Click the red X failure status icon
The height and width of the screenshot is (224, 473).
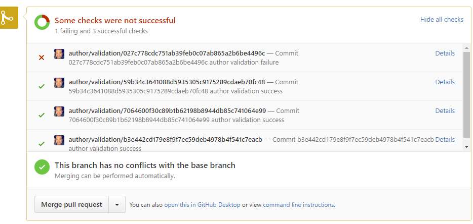tap(42, 58)
